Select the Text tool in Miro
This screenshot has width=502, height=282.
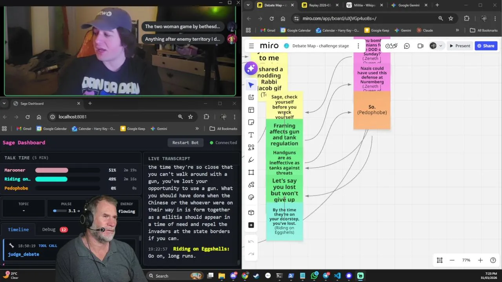(x=251, y=135)
